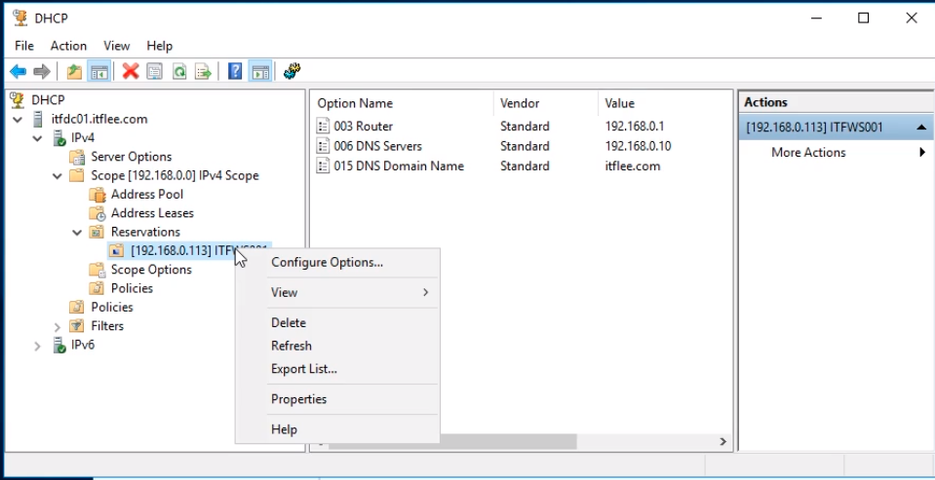Click the Address Pool folder icon
Screen dimensions: 935x480
[x=97, y=195]
